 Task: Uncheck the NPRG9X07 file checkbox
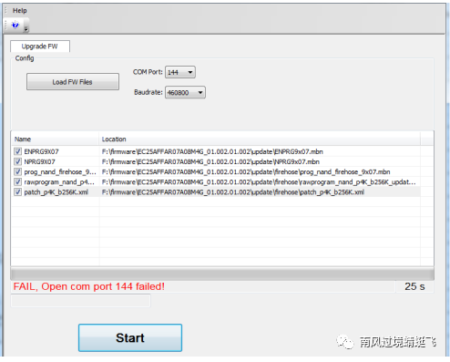18,161
